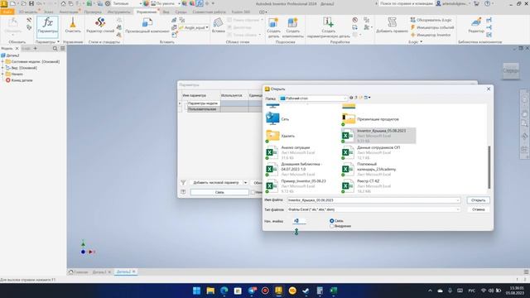Open the Папка folder dropdown
This screenshot has height=298, width=530.
click(x=345, y=99)
